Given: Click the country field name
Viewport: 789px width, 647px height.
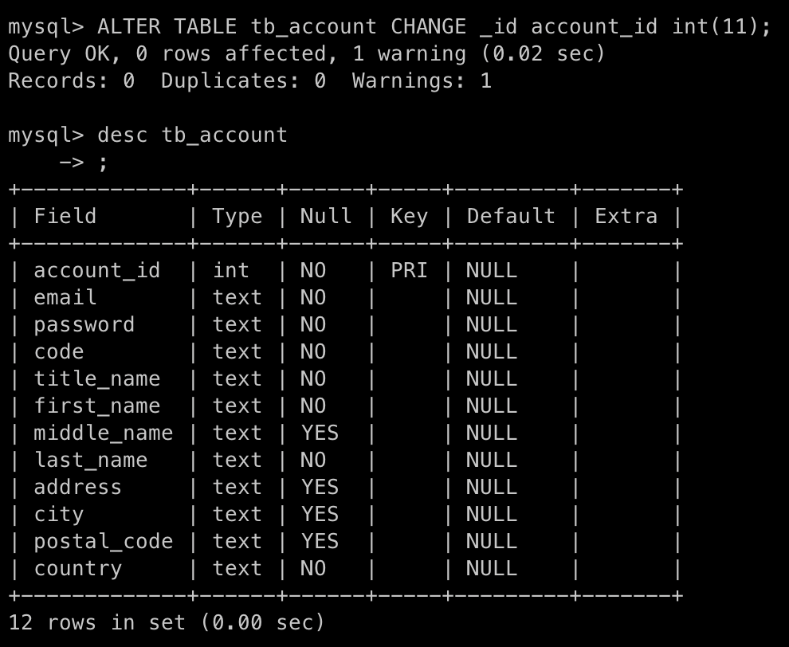Looking at the screenshot, I should [x=77, y=569].
